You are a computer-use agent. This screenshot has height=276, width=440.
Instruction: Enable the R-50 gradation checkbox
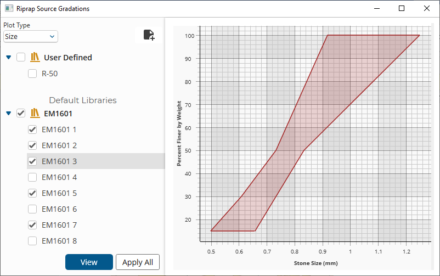pos(32,74)
